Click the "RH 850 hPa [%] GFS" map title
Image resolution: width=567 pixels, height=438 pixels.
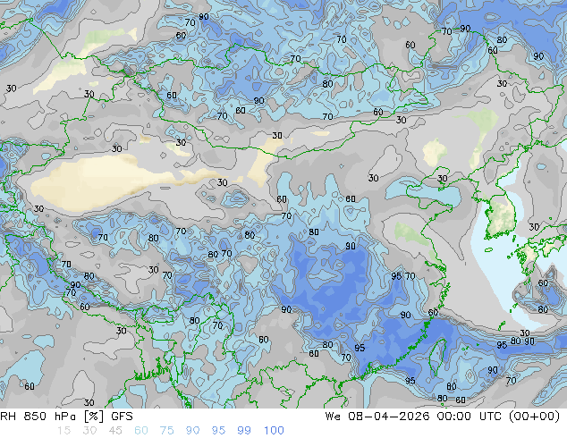[x=66, y=417]
